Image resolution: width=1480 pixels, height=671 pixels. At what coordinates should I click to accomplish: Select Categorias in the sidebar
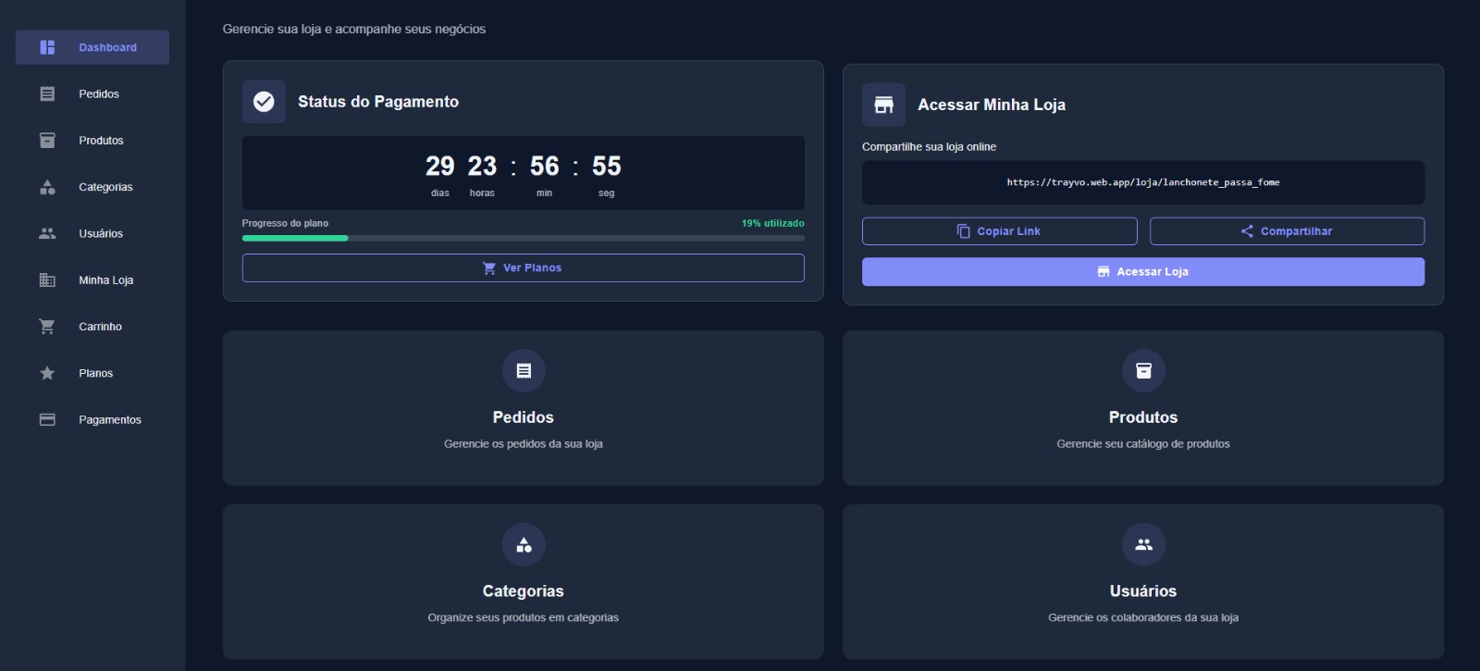(x=92, y=187)
